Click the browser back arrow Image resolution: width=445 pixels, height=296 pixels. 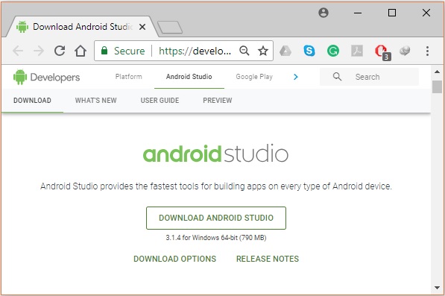click(18, 51)
